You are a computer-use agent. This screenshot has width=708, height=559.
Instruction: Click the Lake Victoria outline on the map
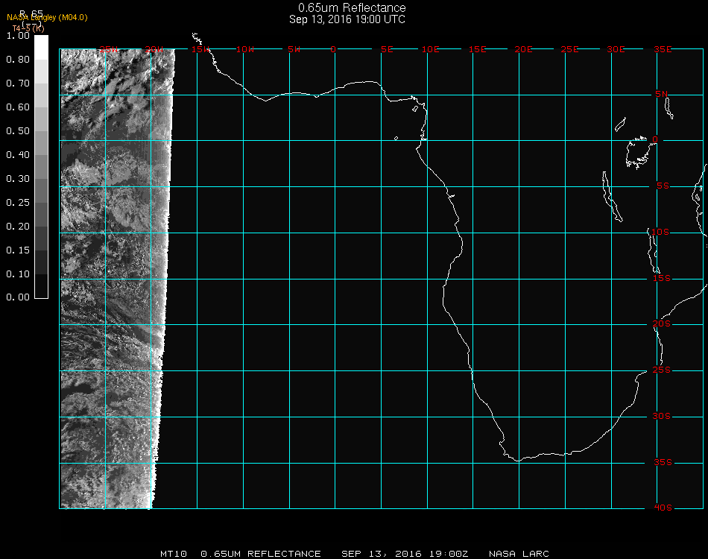[x=637, y=151]
